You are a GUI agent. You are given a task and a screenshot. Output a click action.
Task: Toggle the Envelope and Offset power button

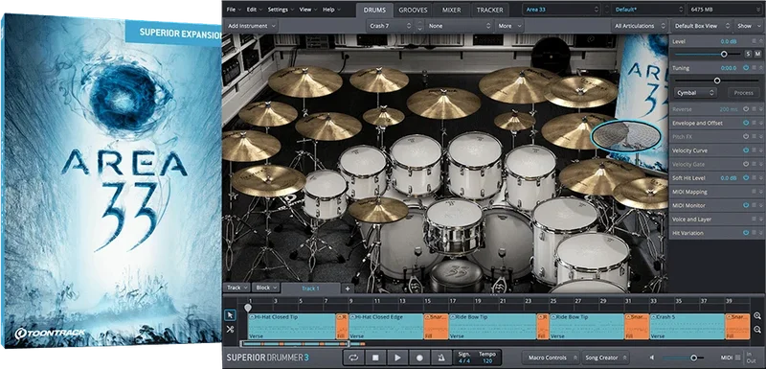[746, 124]
